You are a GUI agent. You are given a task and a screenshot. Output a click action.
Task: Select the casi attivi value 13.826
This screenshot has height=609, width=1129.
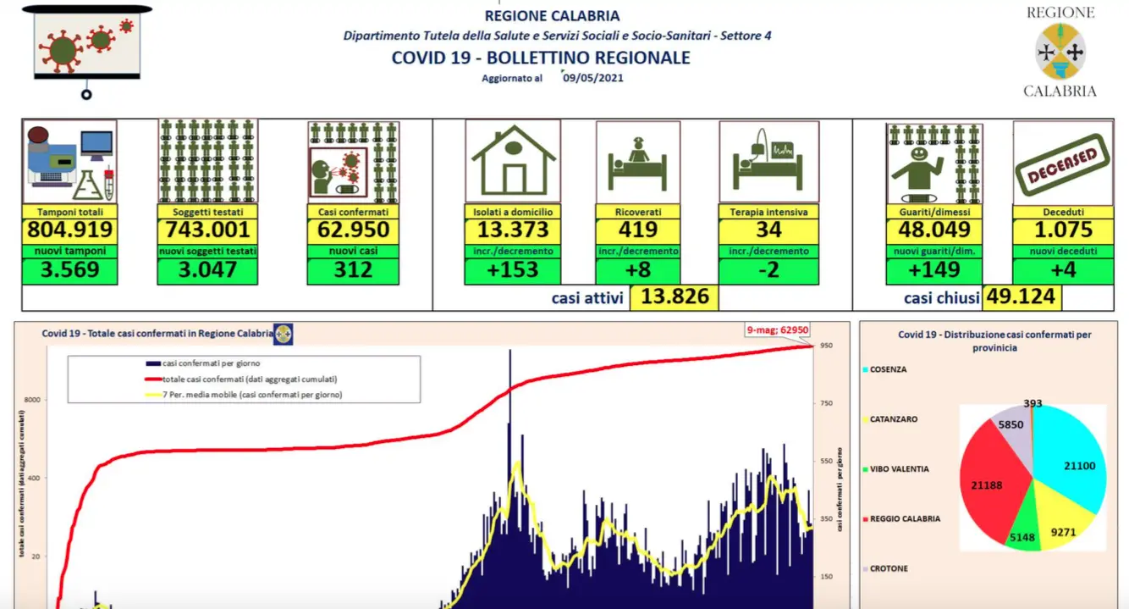coord(675,297)
